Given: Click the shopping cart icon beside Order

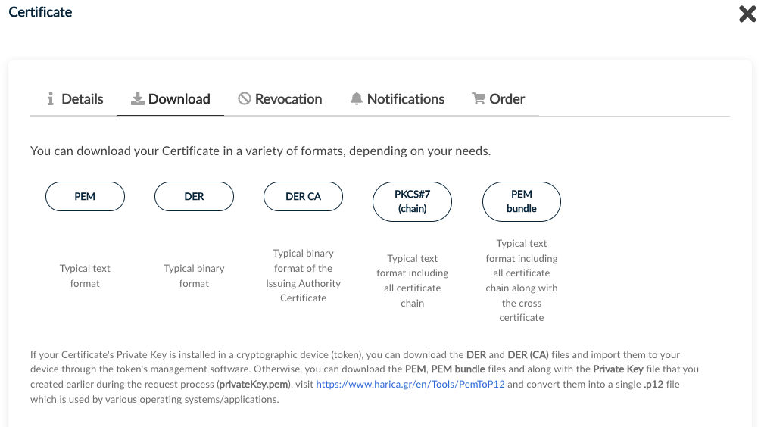Looking at the screenshot, I should tap(478, 99).
